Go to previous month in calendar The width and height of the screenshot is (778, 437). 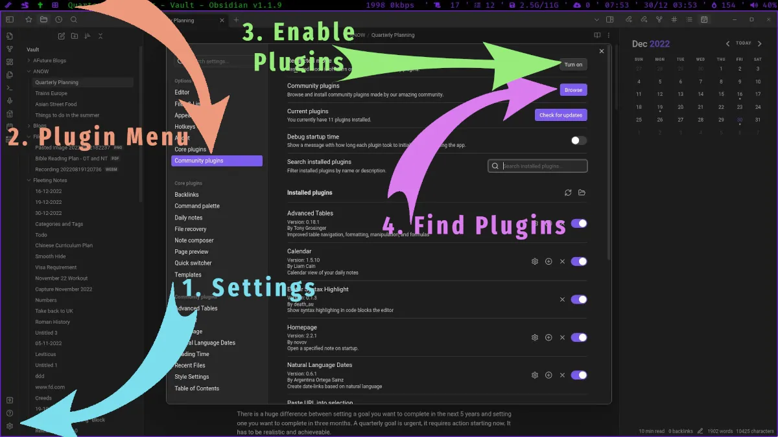pos(727,43)
